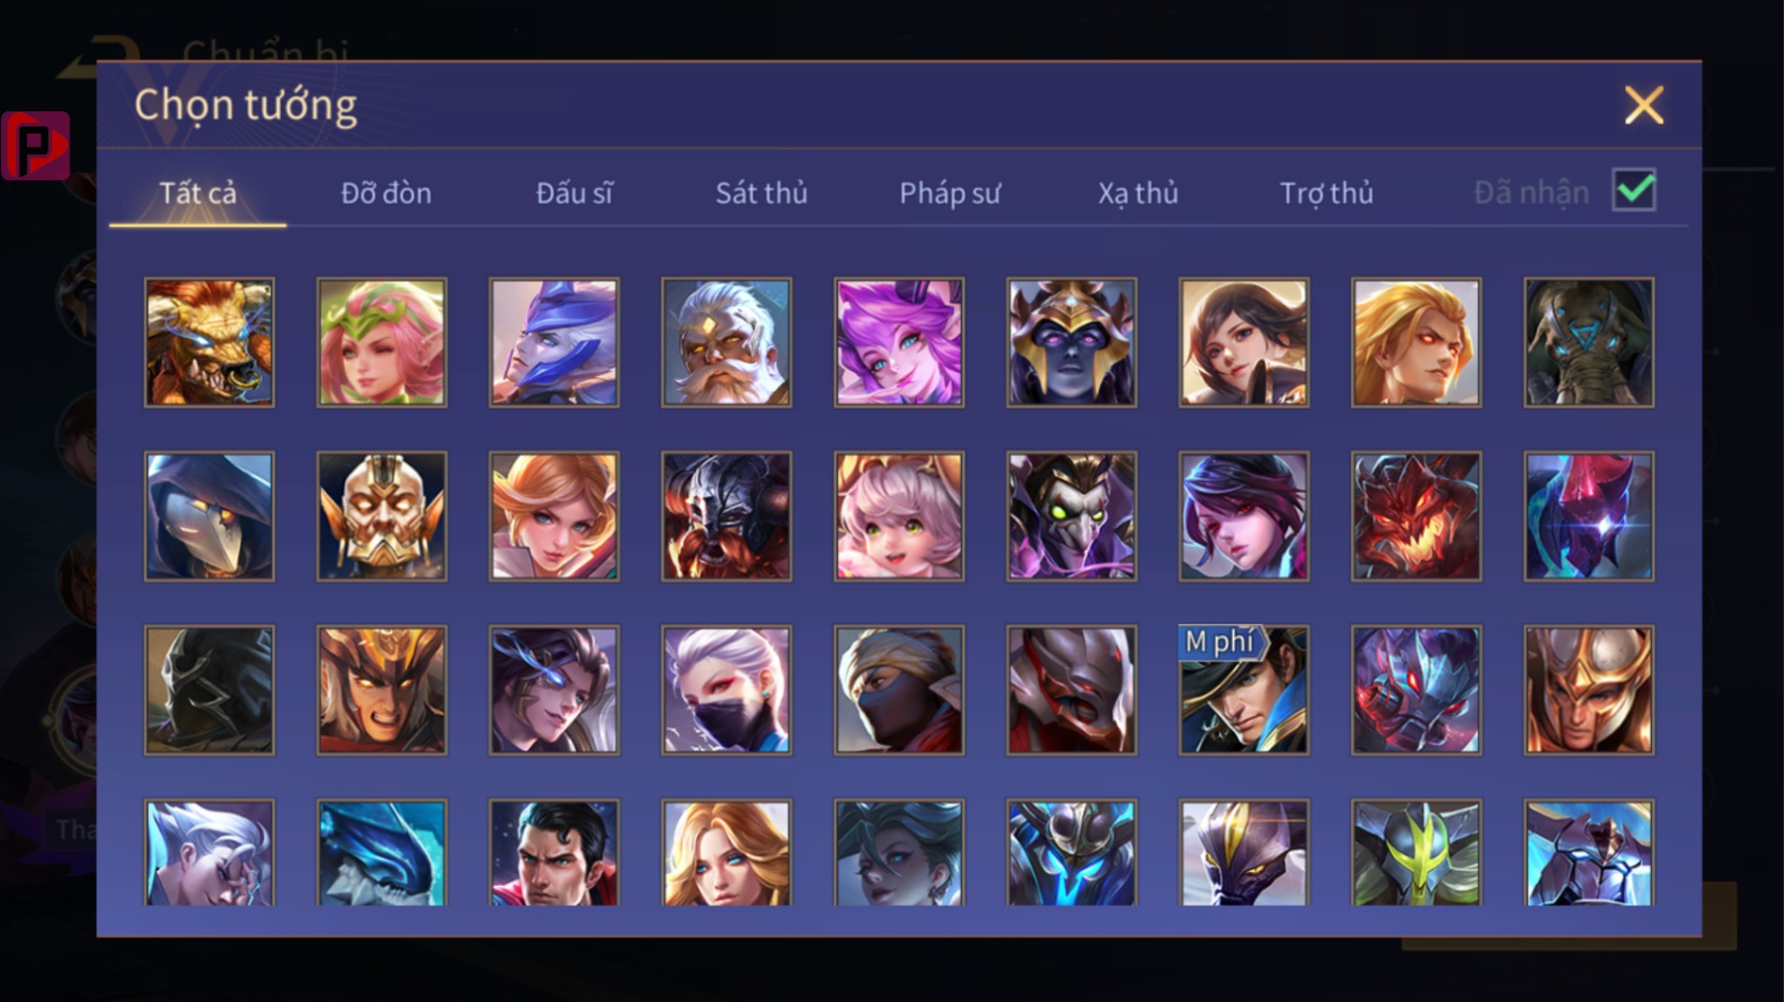Switch to the 'Đỡ đòn' tab

tap(385, 193)
